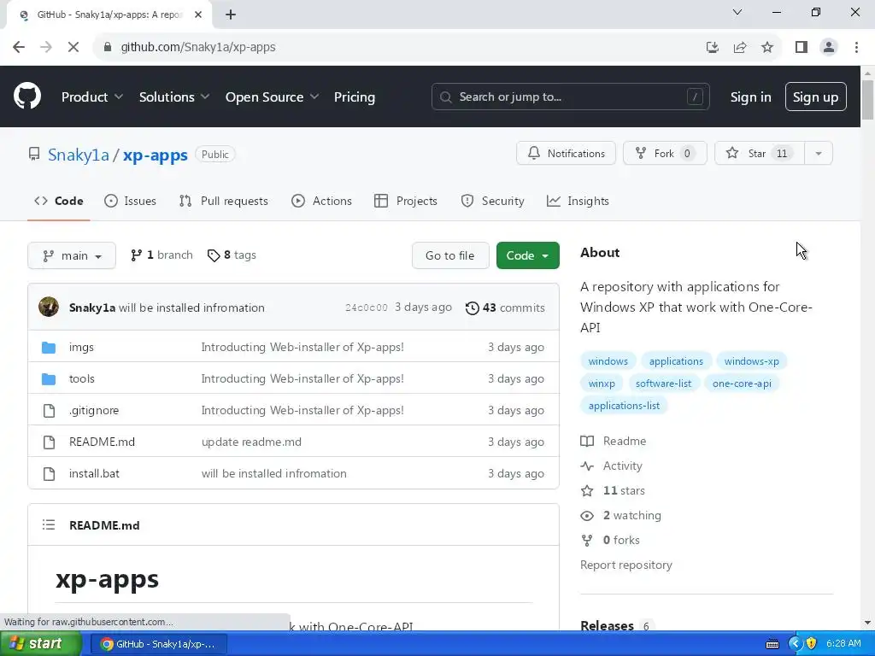
Task: Click the page vertical scrollbar thumb
Action: tap(867, 100)
